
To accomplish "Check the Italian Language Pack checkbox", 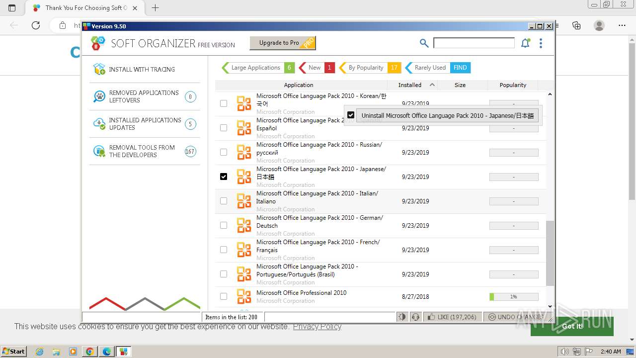I will click(224, 201).
